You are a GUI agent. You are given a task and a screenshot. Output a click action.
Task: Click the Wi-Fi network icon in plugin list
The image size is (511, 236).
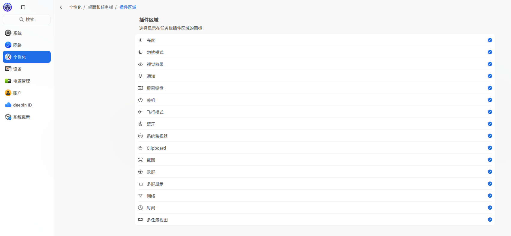pos(140,196)
